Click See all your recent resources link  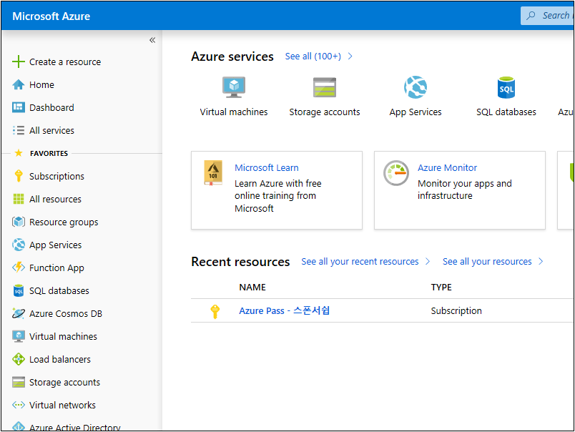[x=360, y=262]
